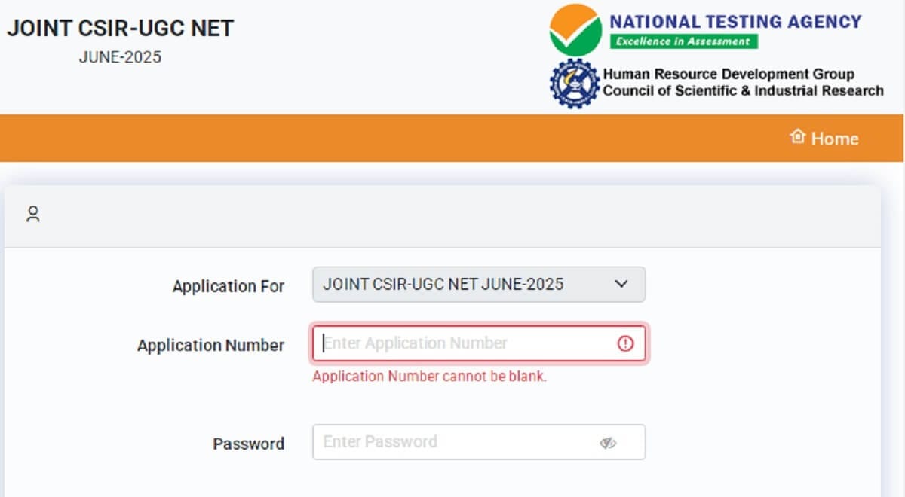Click the NATIONAL TESTING AGENCY title text
This screenshot has height=497, width=905.
tap(735, 21)
